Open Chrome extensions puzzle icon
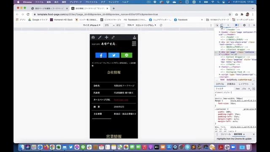Screen dimensions: 270x152 242,14
